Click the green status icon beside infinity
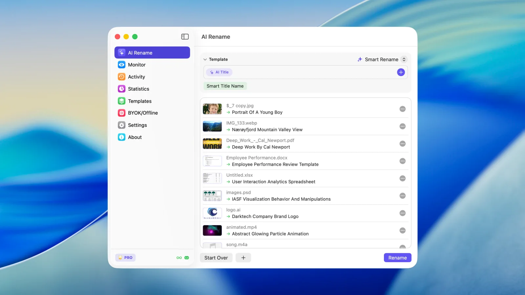This screenshot has height=295, width=525. coord(187,258)
